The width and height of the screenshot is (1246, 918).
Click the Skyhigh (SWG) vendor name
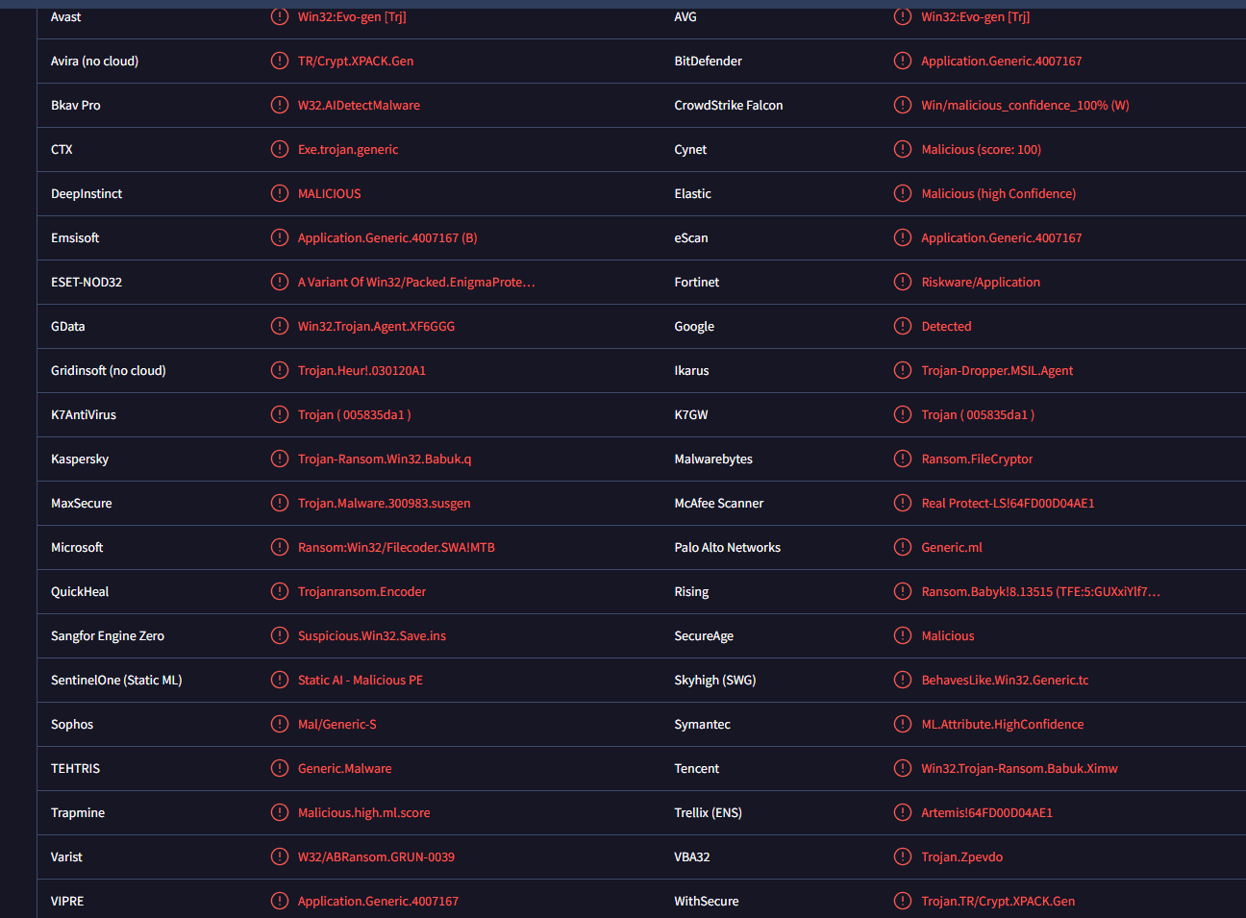pos(715,680)
